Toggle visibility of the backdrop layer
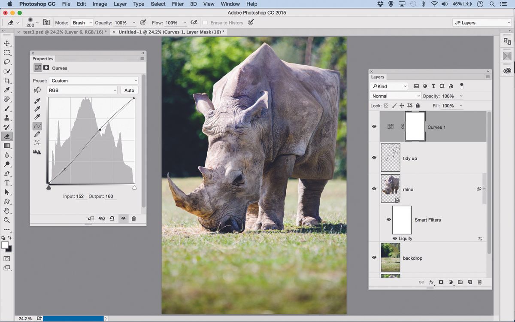Screen dimensions: 515x322 [x=374, y=257]
